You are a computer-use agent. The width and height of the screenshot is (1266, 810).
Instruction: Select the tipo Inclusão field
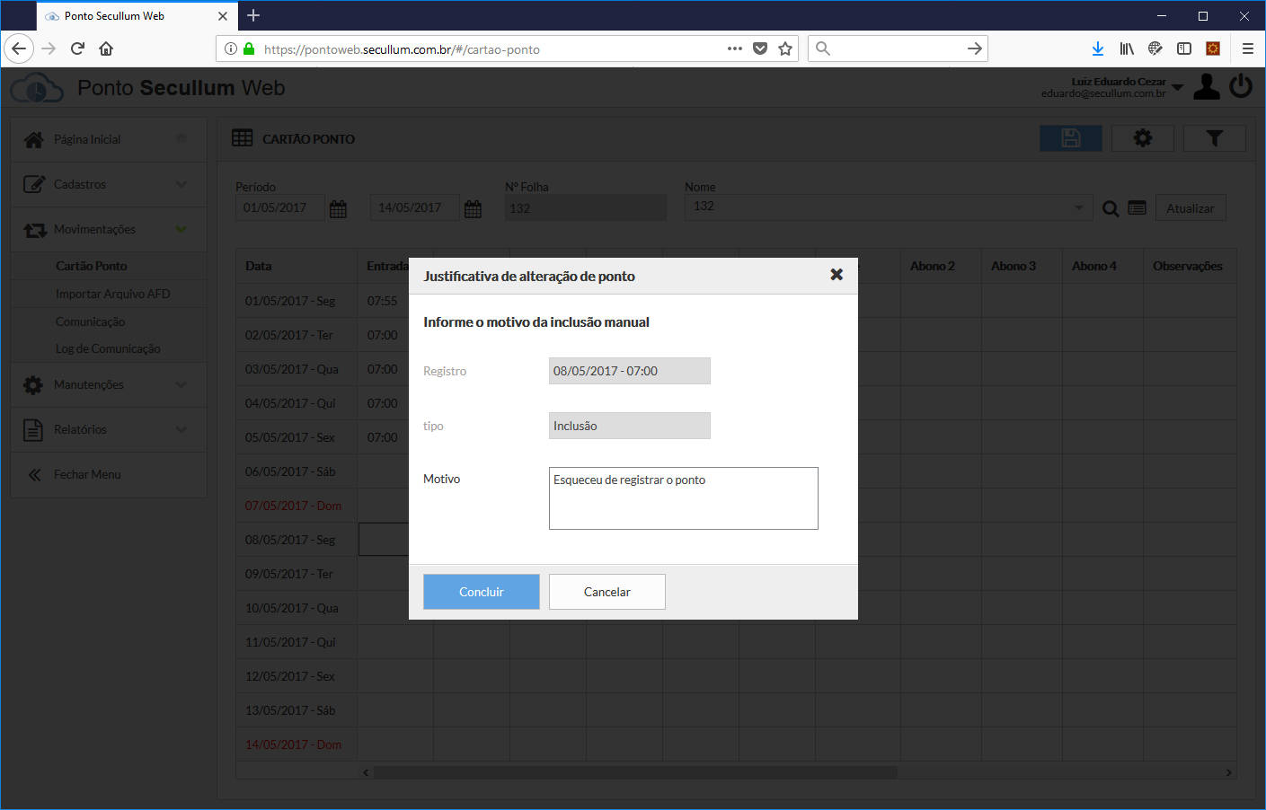click(630, 426)
